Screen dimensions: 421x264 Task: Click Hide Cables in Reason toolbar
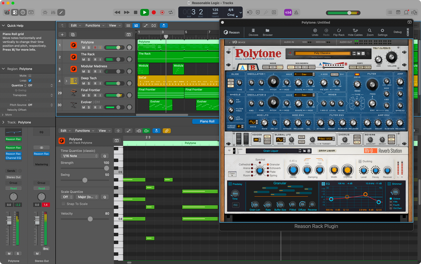[x=355, y=32]
